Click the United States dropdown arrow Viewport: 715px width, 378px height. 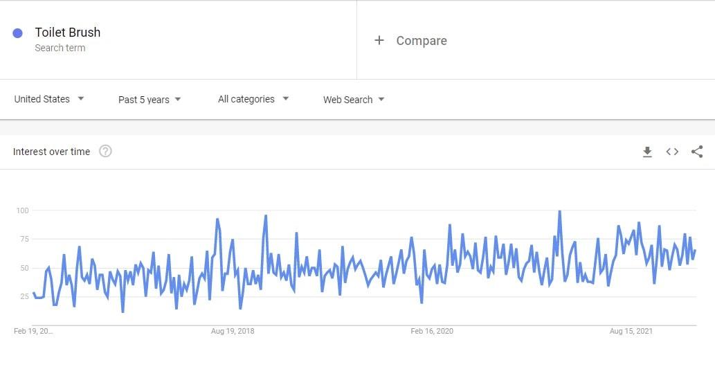(81, 98)
